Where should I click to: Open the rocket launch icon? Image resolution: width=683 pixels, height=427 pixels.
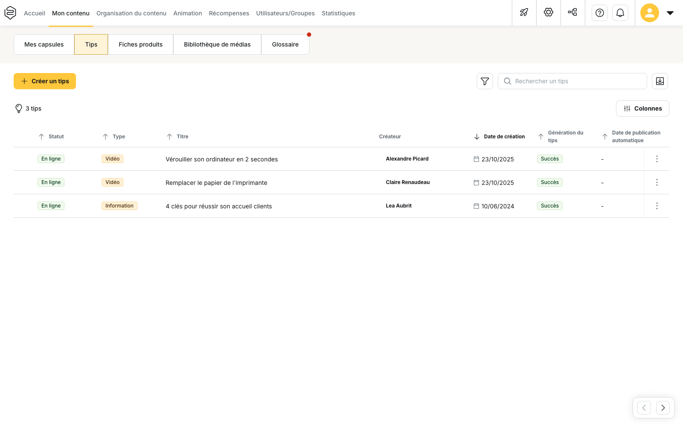[524, 12]
